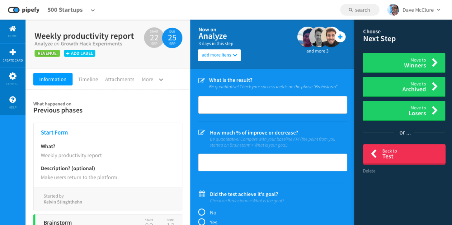452x225 pixels.
Task: Click 'Kelvin Stinghthehn' starter name
Action: click(63, 202)
